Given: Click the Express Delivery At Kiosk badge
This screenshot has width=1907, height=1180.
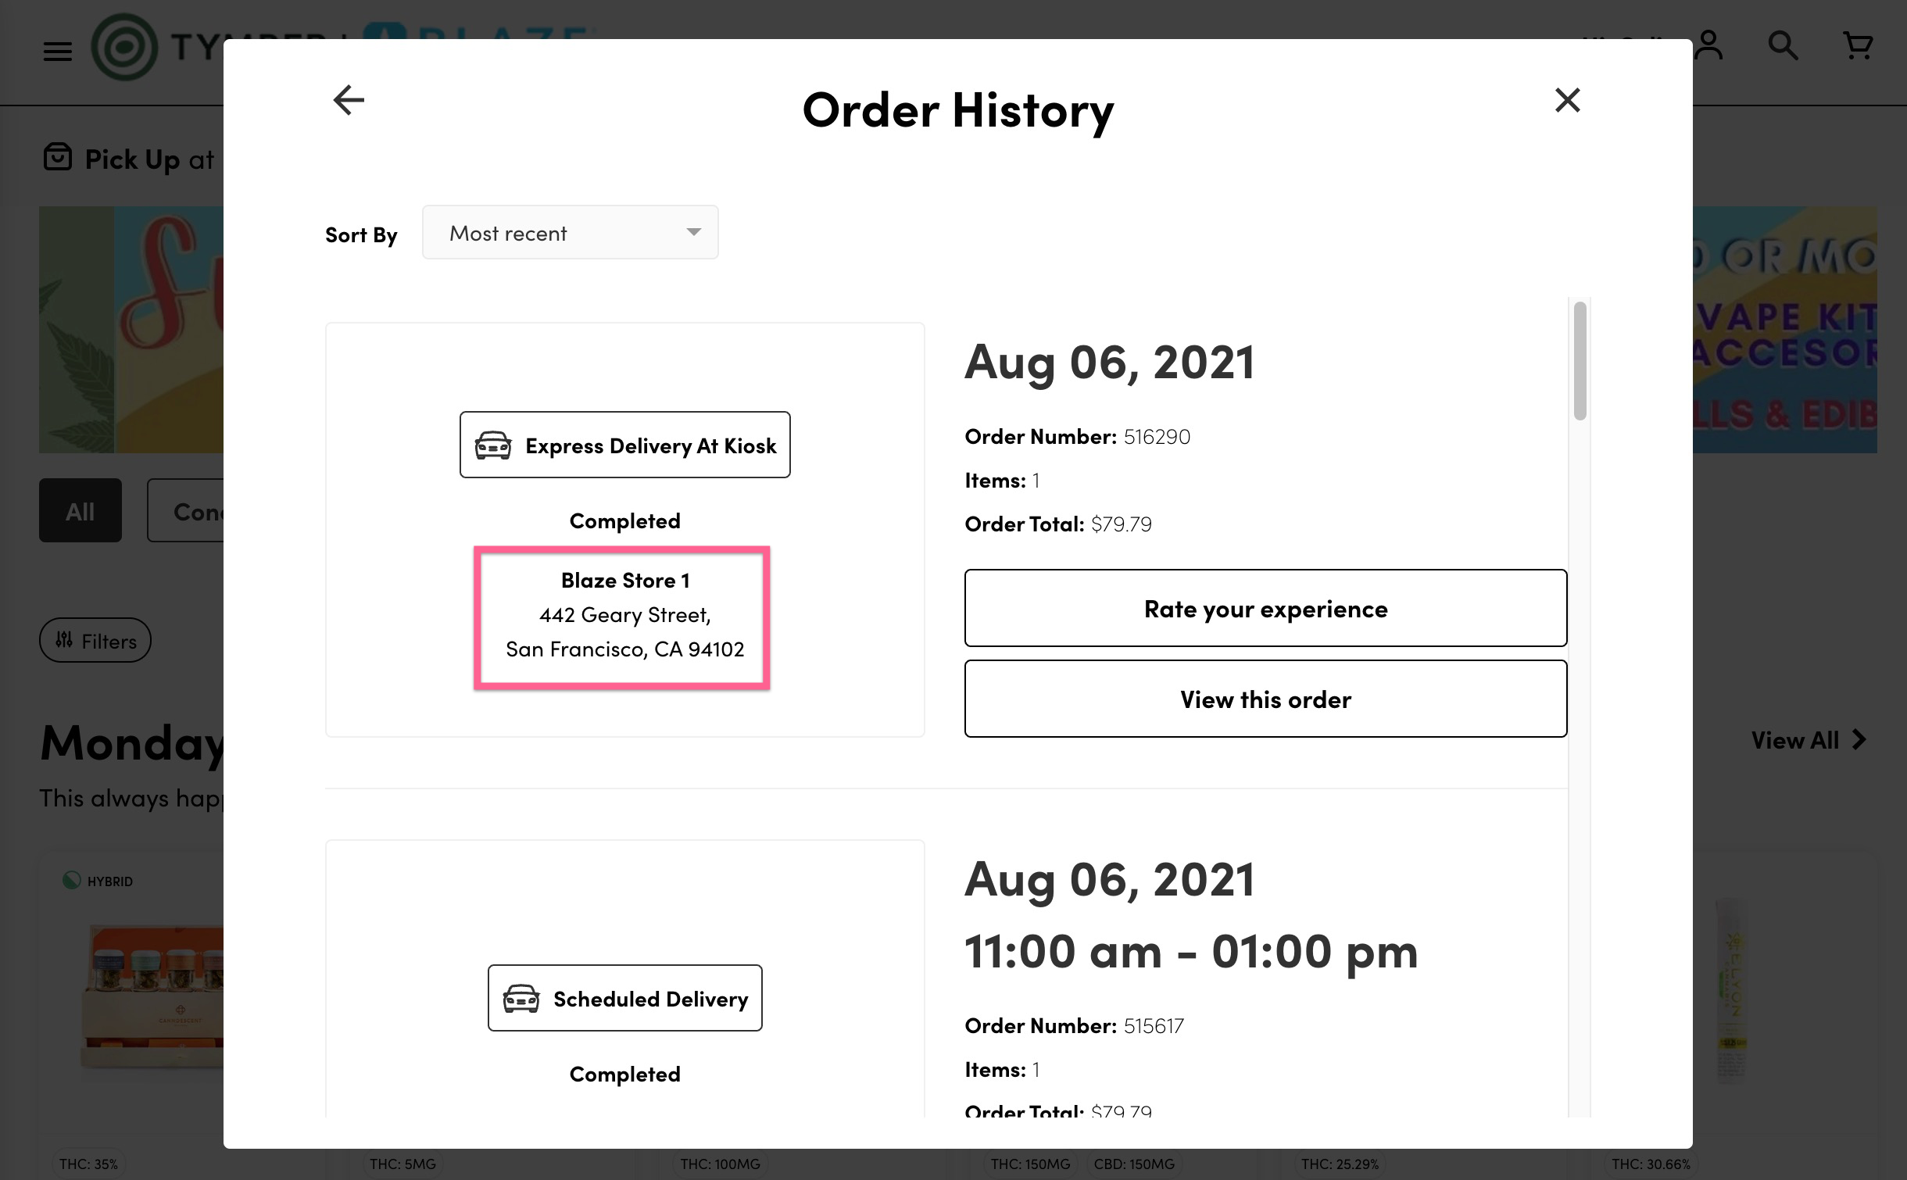Looking at the screenshot, I should click(x=624, y=445).
